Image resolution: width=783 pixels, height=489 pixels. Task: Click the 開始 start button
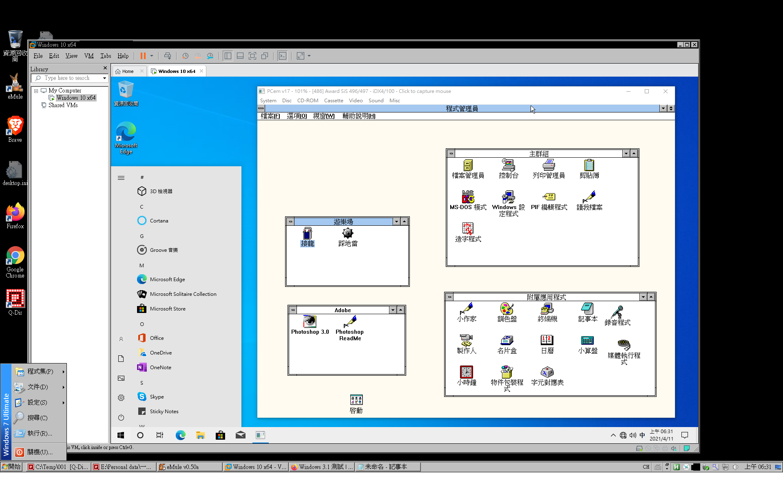(11, 467)
